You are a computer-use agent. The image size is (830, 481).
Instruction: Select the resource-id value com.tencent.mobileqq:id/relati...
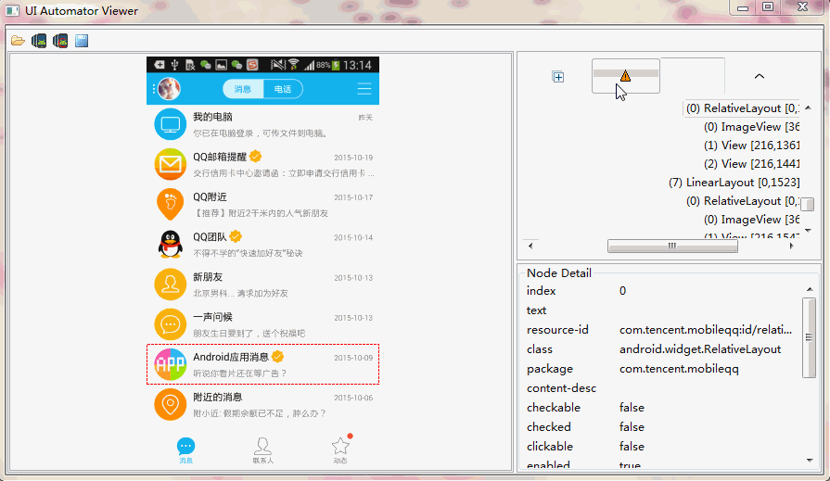(706, 330)
